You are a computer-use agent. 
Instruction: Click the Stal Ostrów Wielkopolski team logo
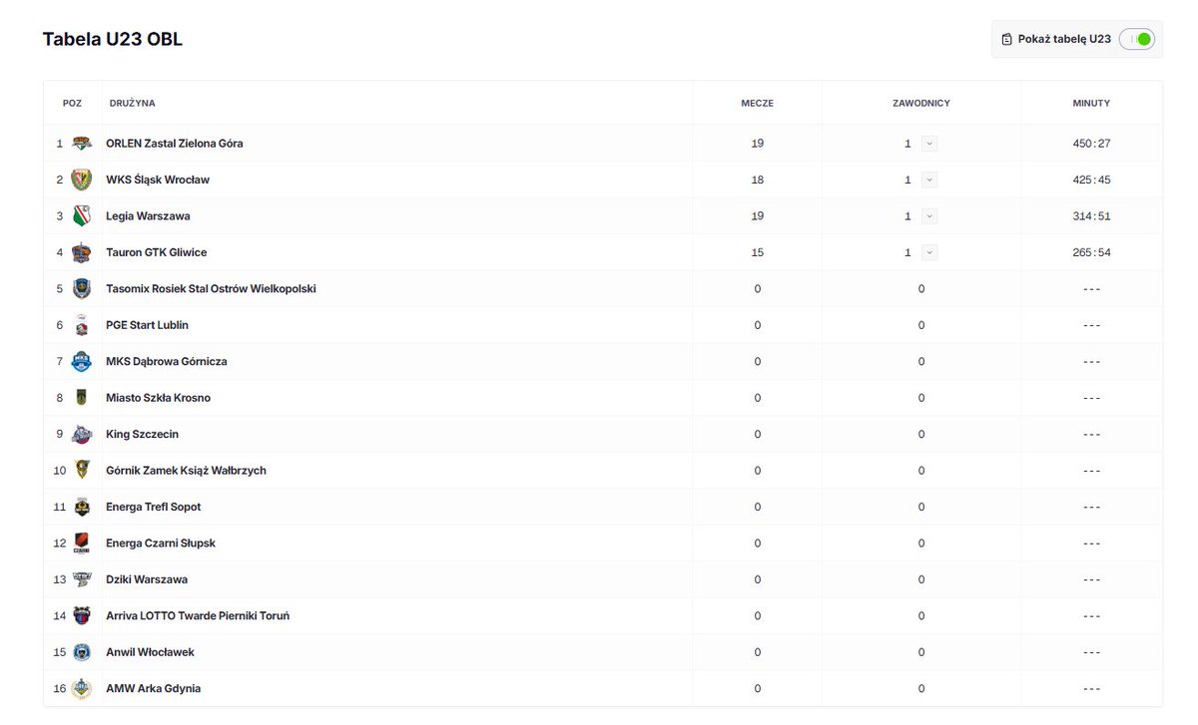(x=82, y=289)
